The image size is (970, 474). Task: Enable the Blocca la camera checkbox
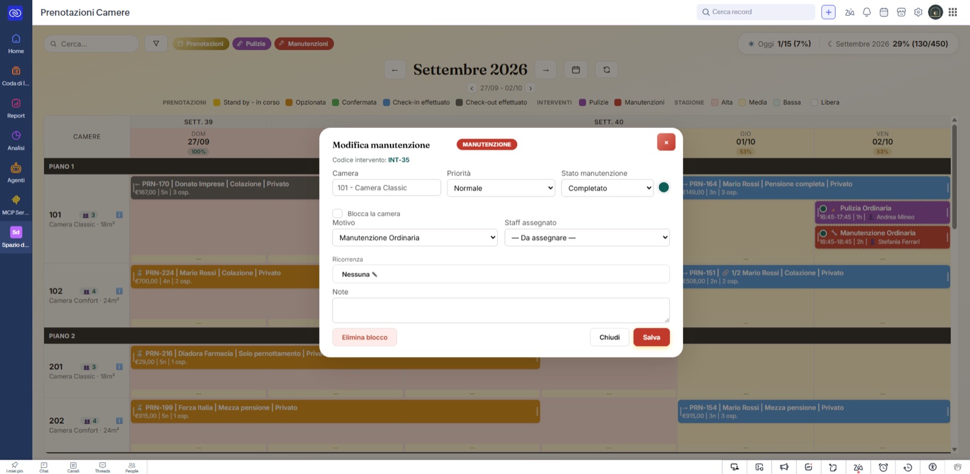tap(338, 213)
